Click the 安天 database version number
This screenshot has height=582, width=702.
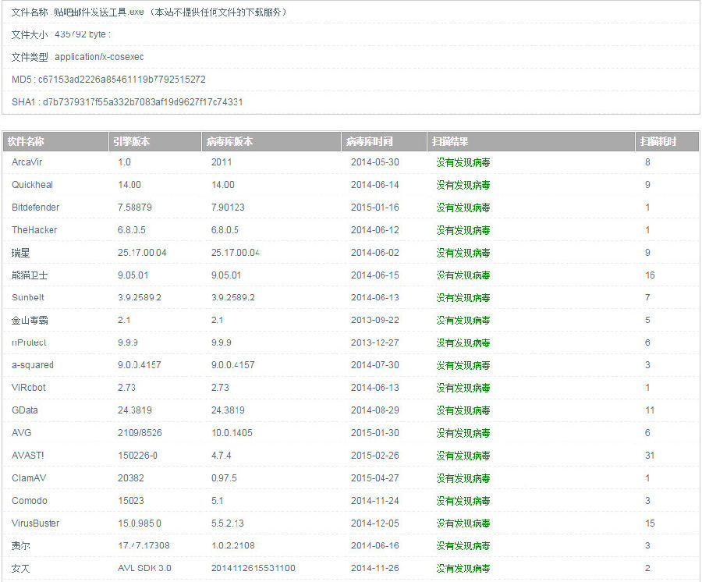click(x=253, y=569)
